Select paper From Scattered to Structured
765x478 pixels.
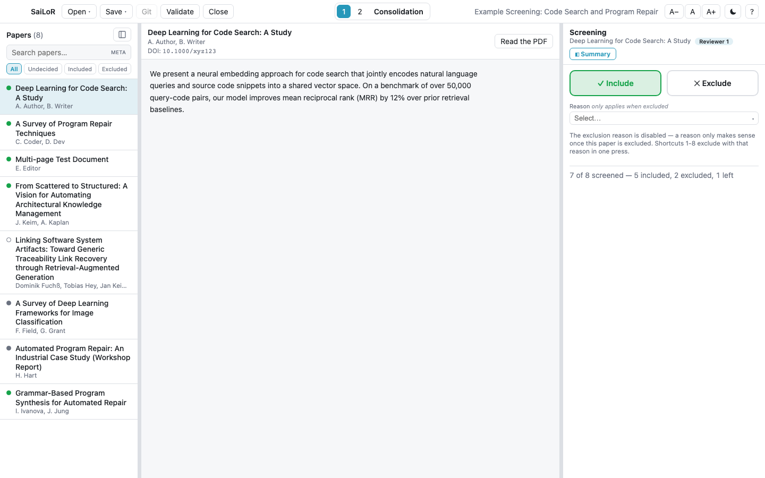pos(69,204)
